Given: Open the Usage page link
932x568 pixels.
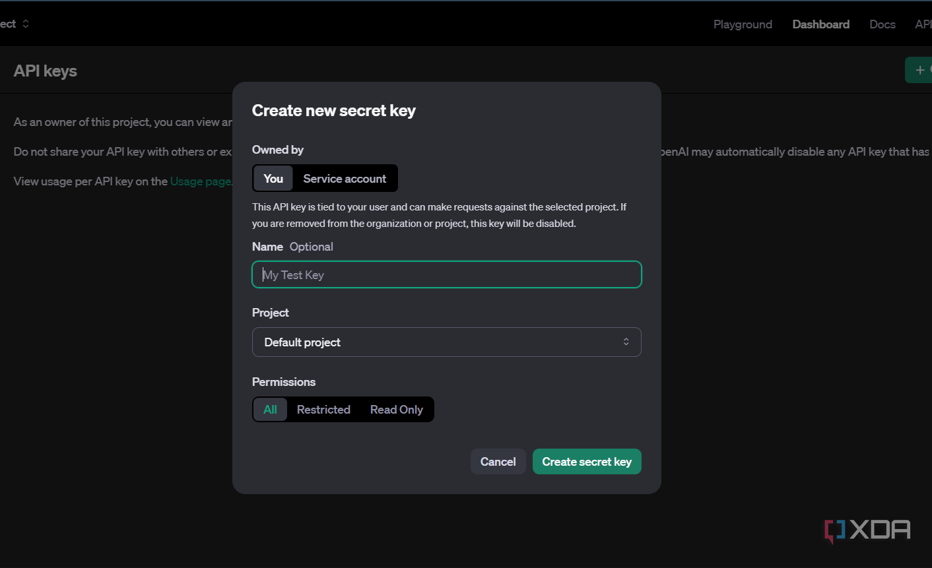Looking at the screenshot, I should [201, 181].
